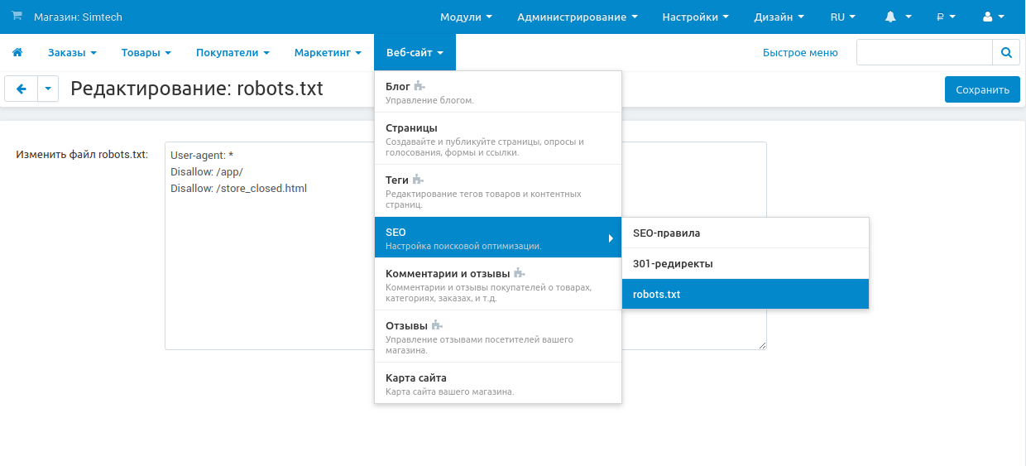This screenshot has height=466, width=1026.
Task: Click the search magnifier button
Action: pyautogui.click(x=1006, y=52)
